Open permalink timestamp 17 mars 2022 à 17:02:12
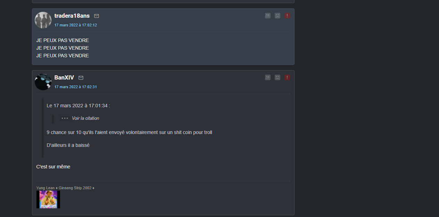This screenshot has height=217, width=439. (x=76, y=25)
